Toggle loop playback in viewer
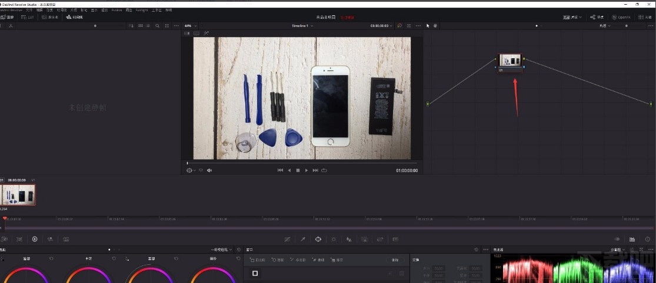656x283 pixels. point(324,170)
